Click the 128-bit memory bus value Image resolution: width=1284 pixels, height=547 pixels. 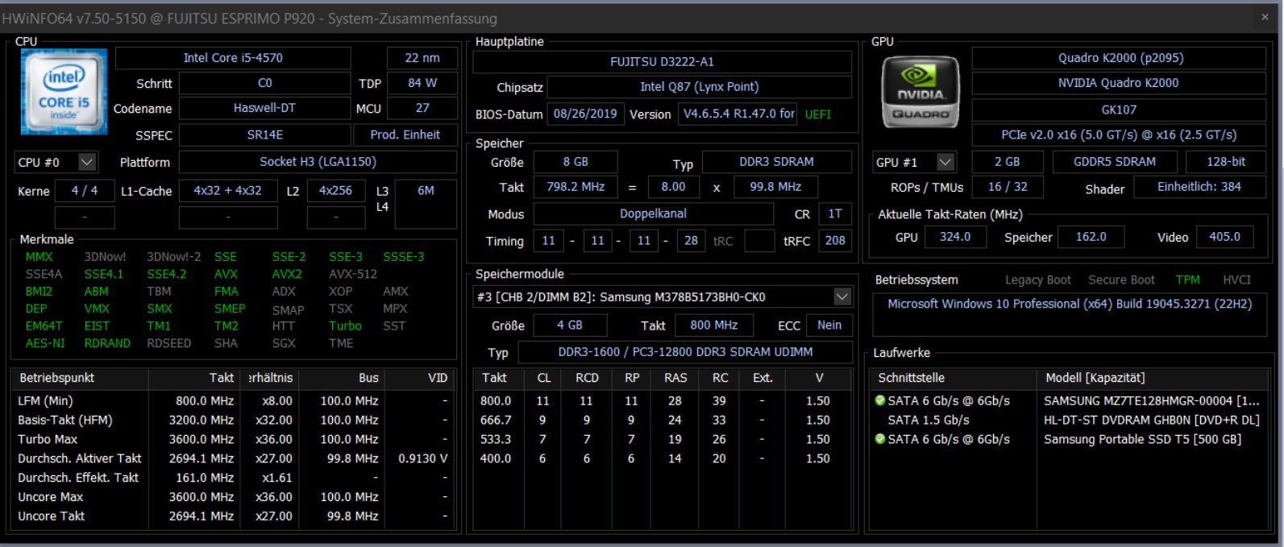click(x=1226, y=162)
